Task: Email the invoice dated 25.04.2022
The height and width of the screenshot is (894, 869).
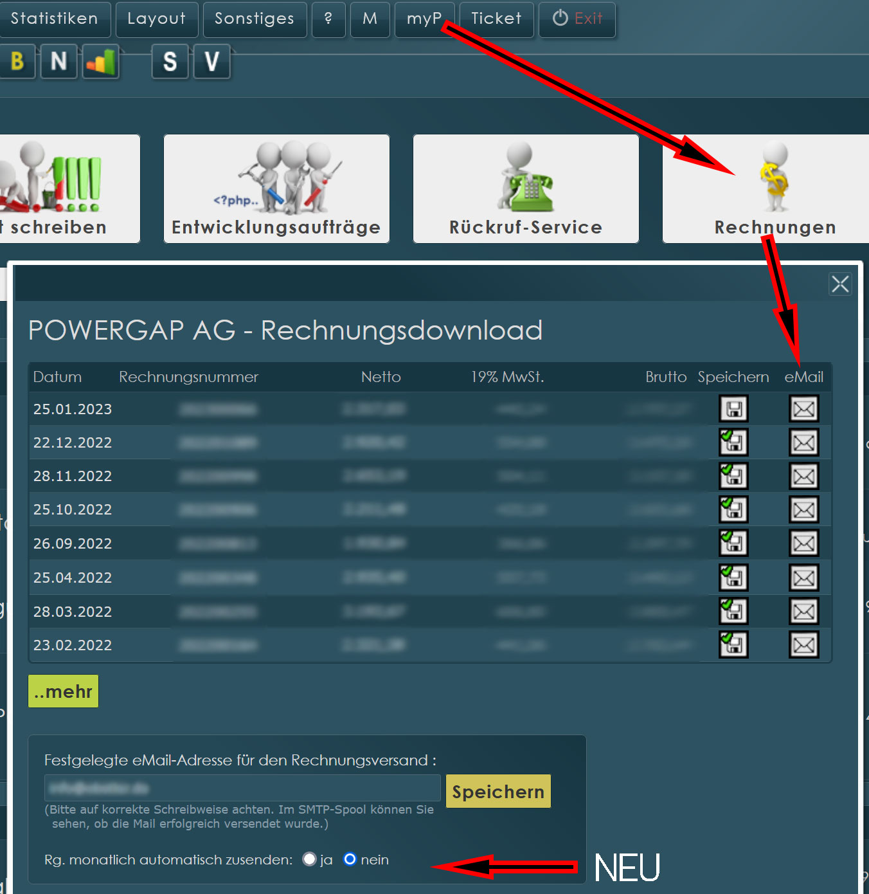Action: (804, 578)
